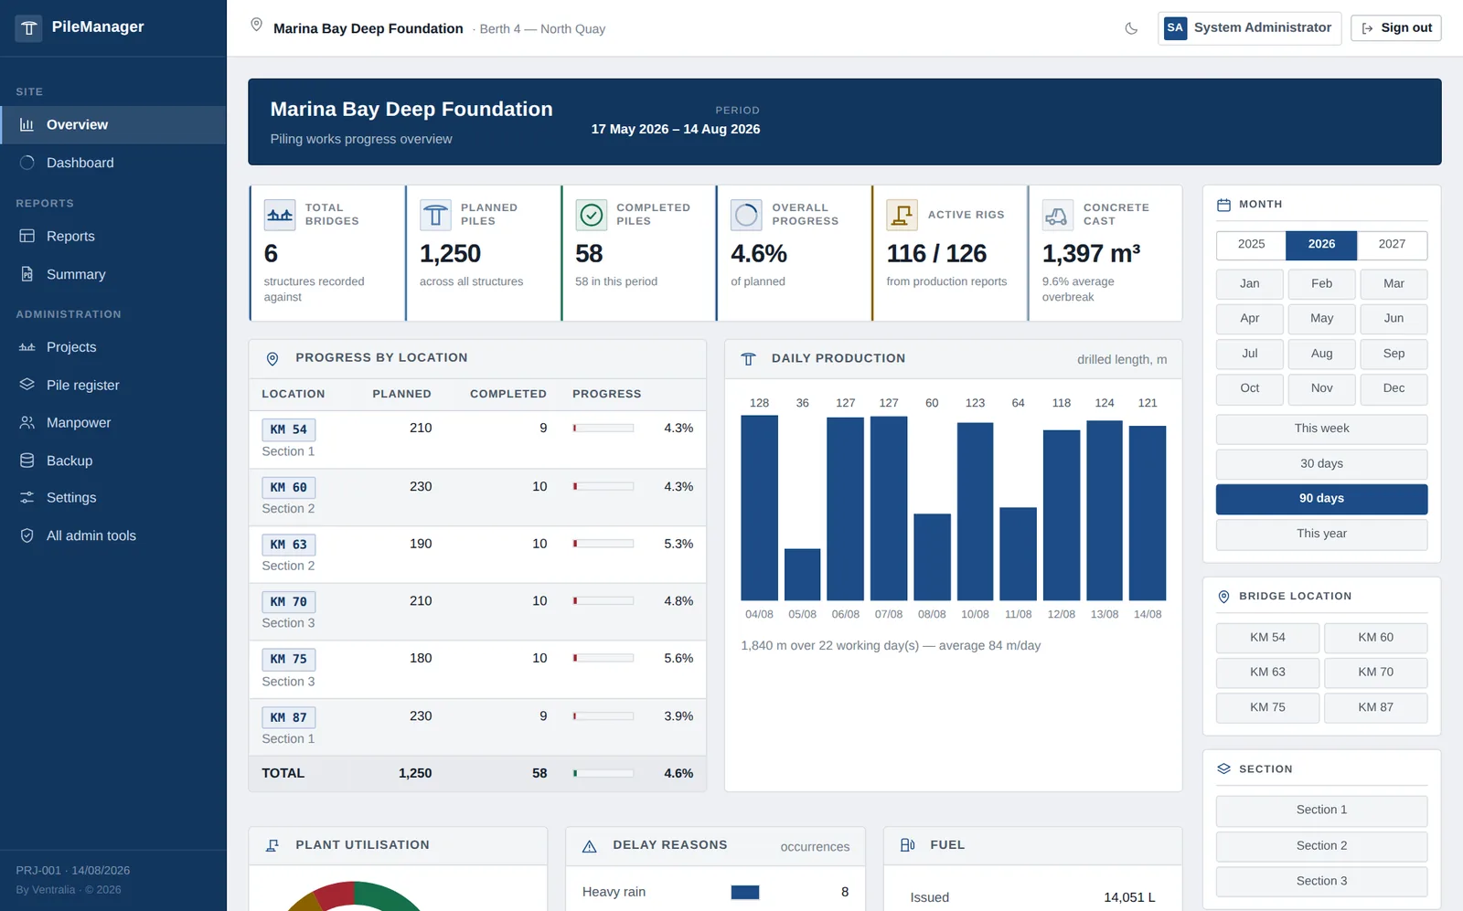1463x911 pixels.
Task: Navigate to Projects administration
Action: click(113, 347)
